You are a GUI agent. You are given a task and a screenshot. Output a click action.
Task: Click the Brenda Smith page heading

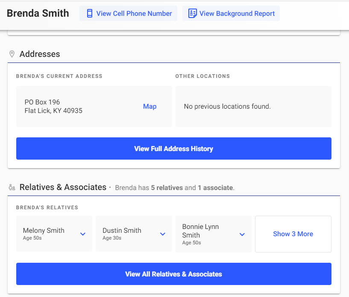coord(38,13)
